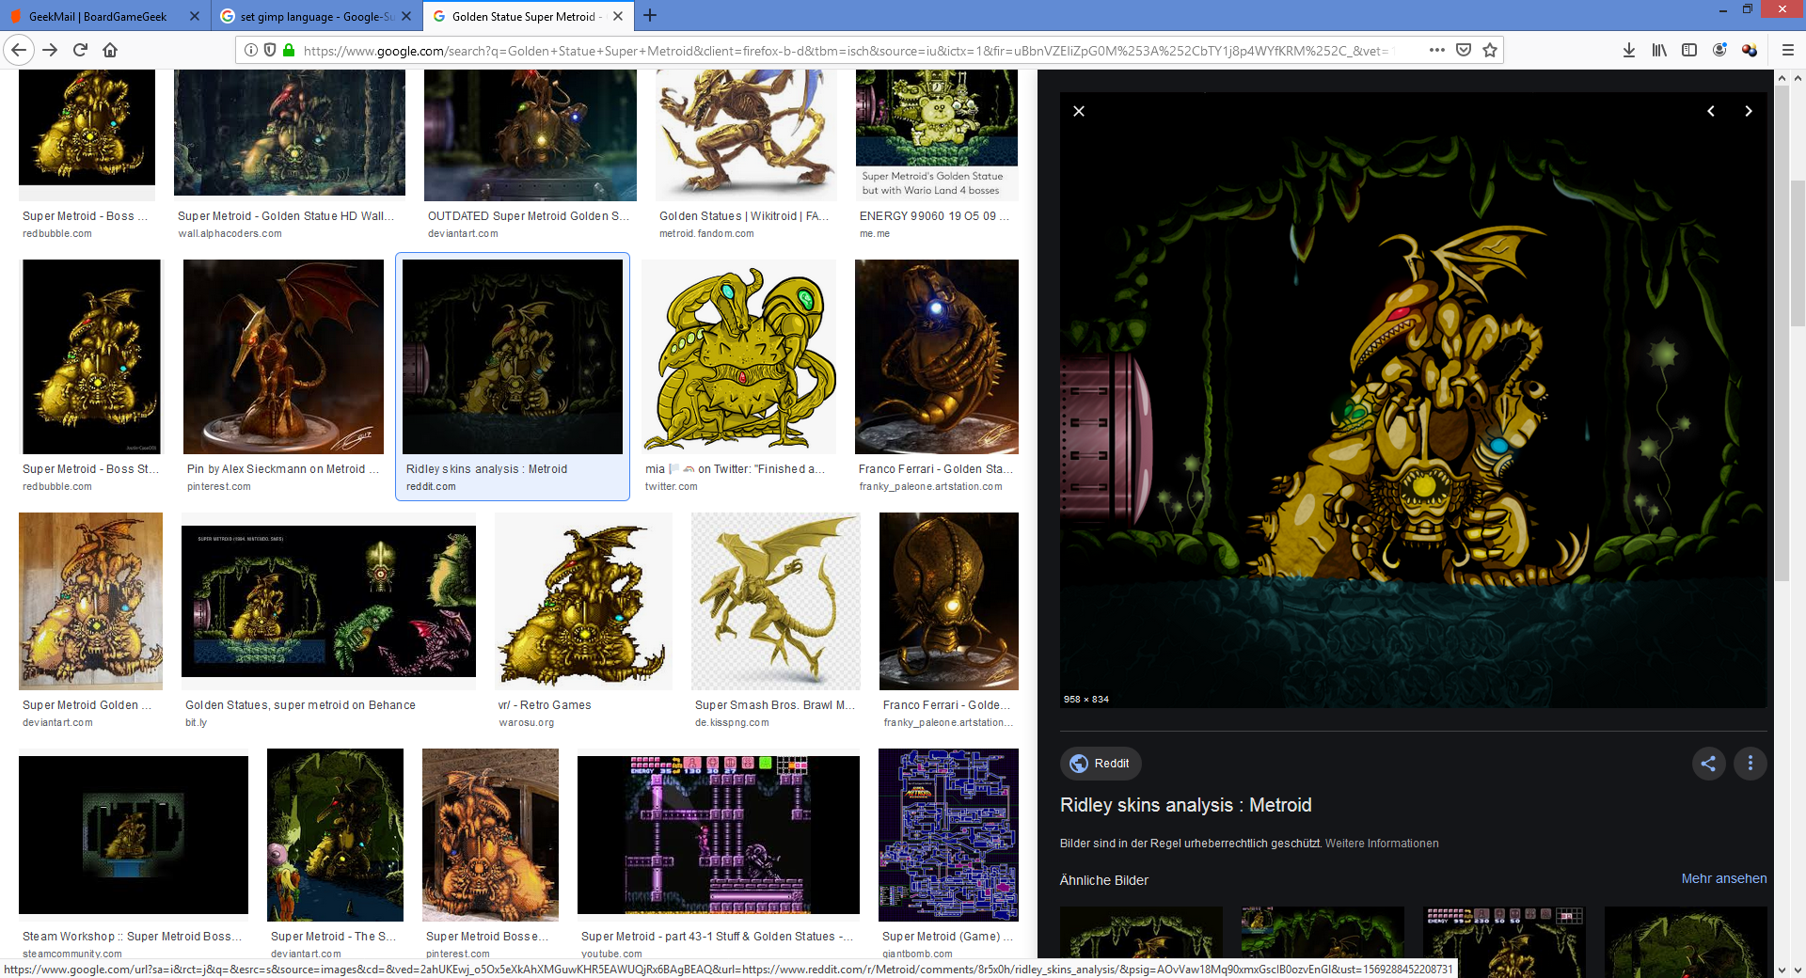This screenshot has height=978, width=1806.
Task: Bookmark this page with star icon
Action: click(x=1490, y=50)
